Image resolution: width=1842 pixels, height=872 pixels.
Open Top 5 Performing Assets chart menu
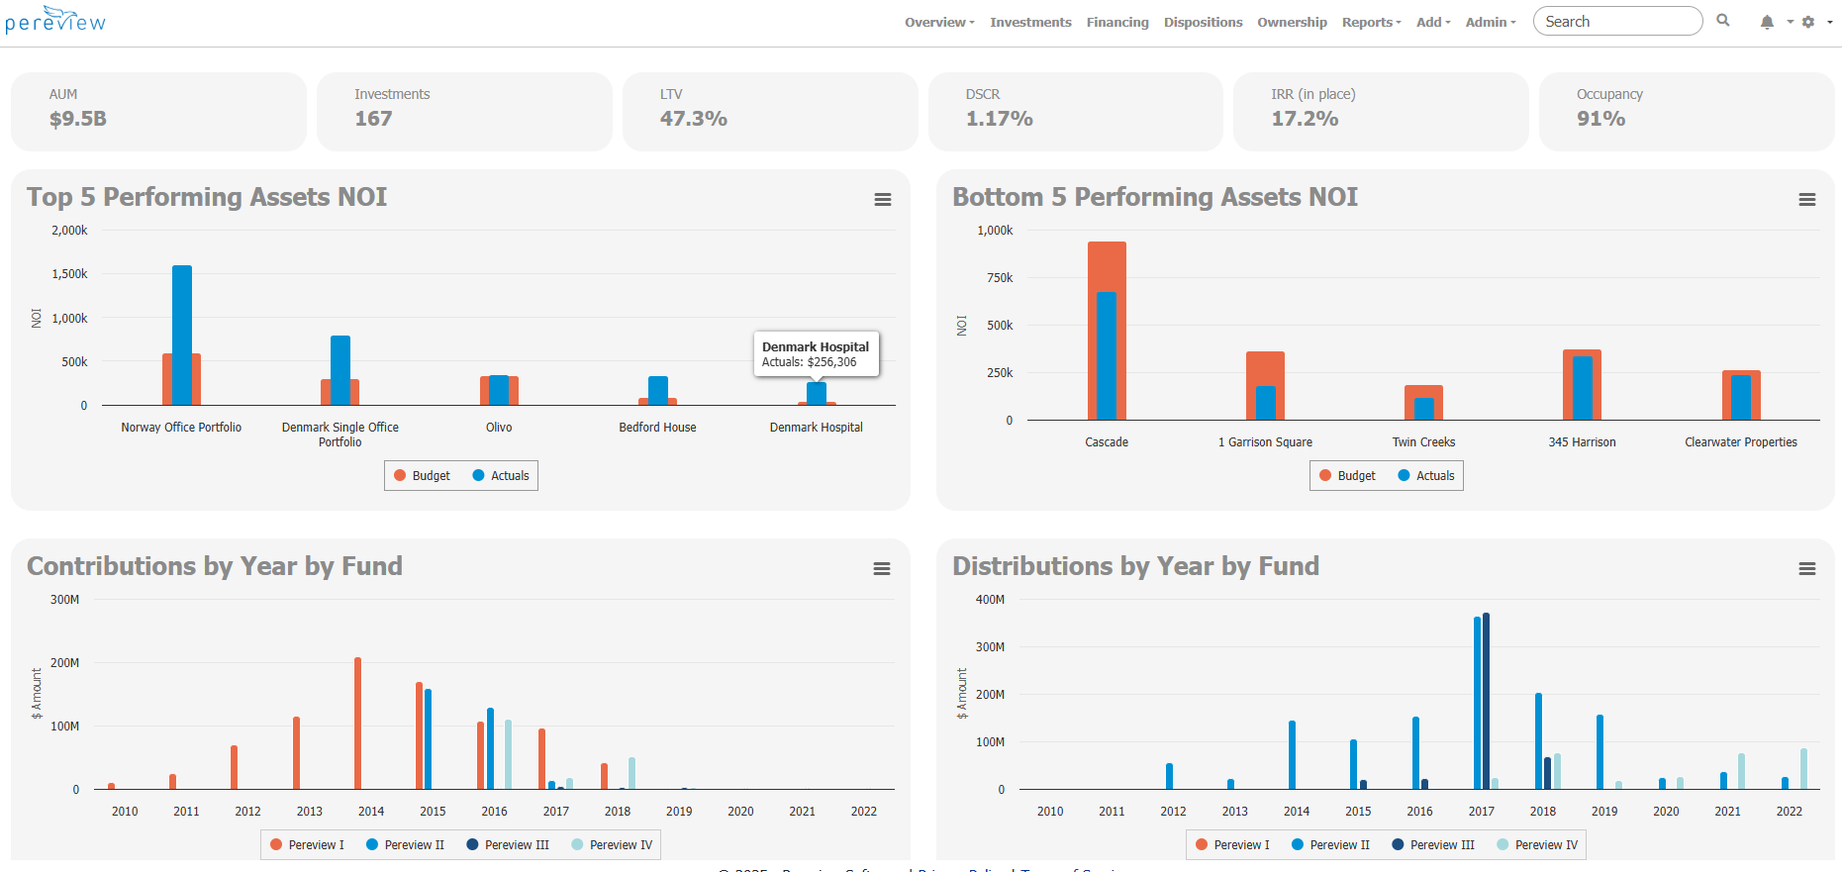(x=882, y=200)
